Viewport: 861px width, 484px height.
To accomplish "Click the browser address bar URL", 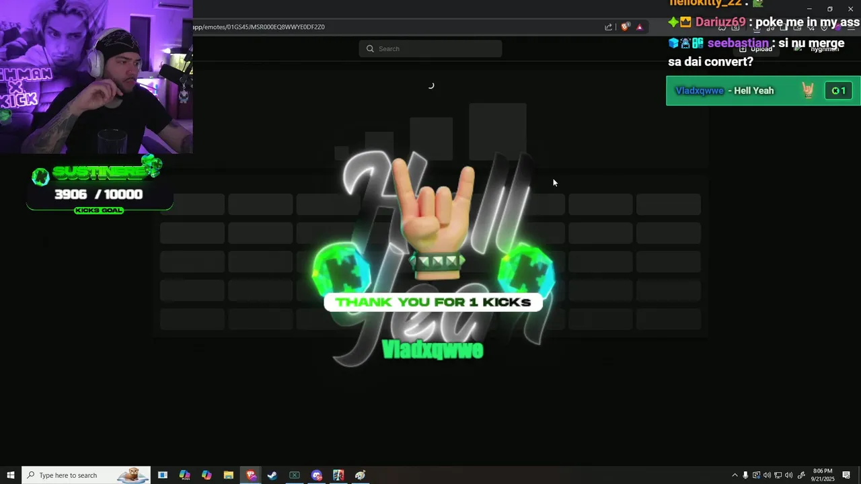I will [x=259, y=27].
